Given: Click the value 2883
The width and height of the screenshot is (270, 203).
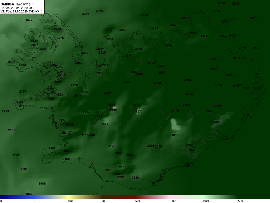Looking at the screenshot, I should click(118, 174).
